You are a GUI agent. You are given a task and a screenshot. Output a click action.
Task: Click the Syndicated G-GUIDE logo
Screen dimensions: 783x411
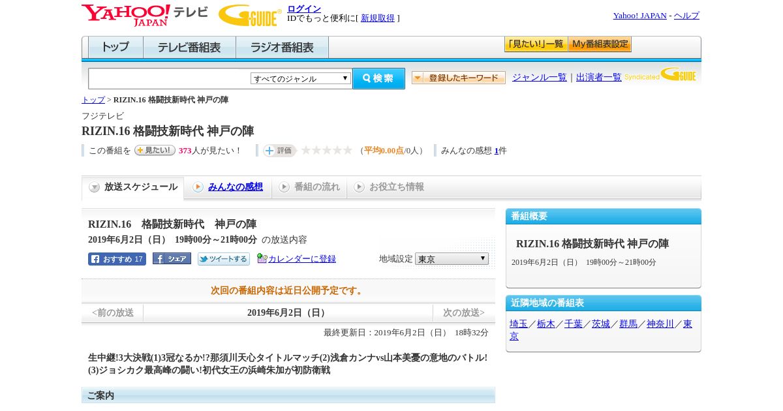pyautogui.click(x=660, y=74)
